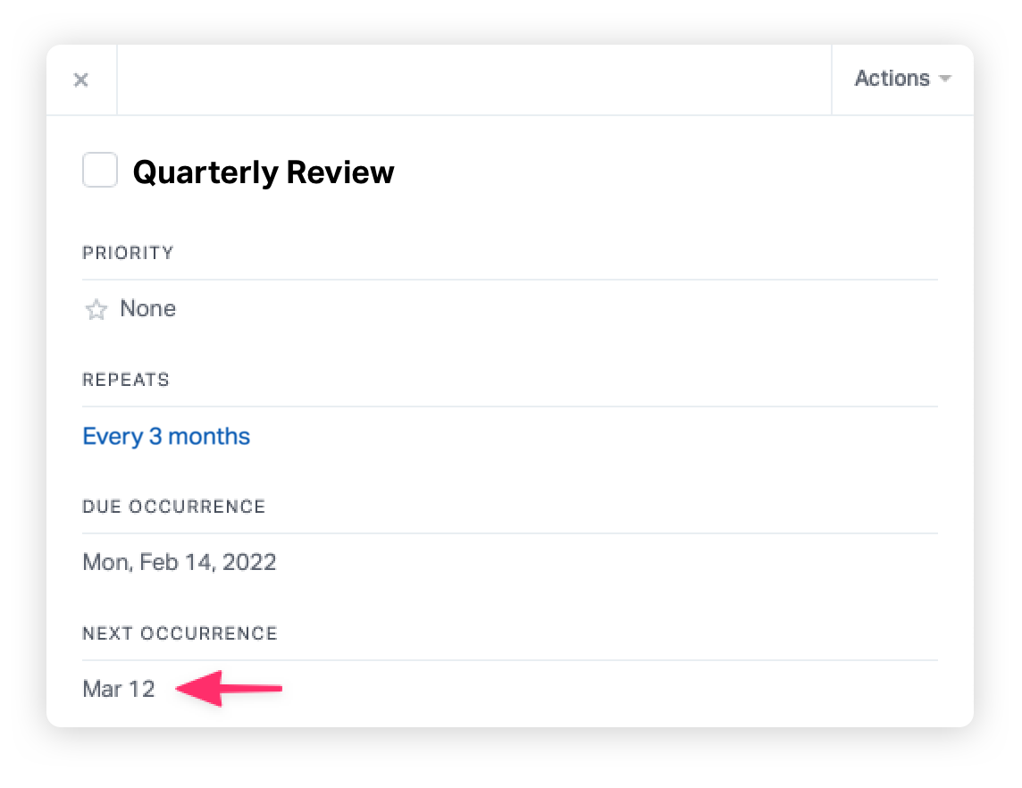Open the Every 3 months repeat link

pyautogui.click(x=166, y=436)
